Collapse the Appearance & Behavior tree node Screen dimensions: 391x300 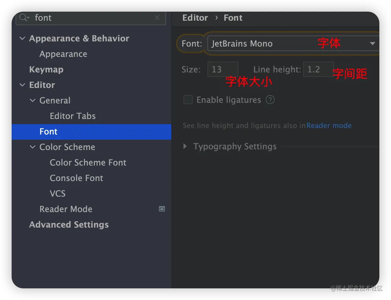coord(22,38)
